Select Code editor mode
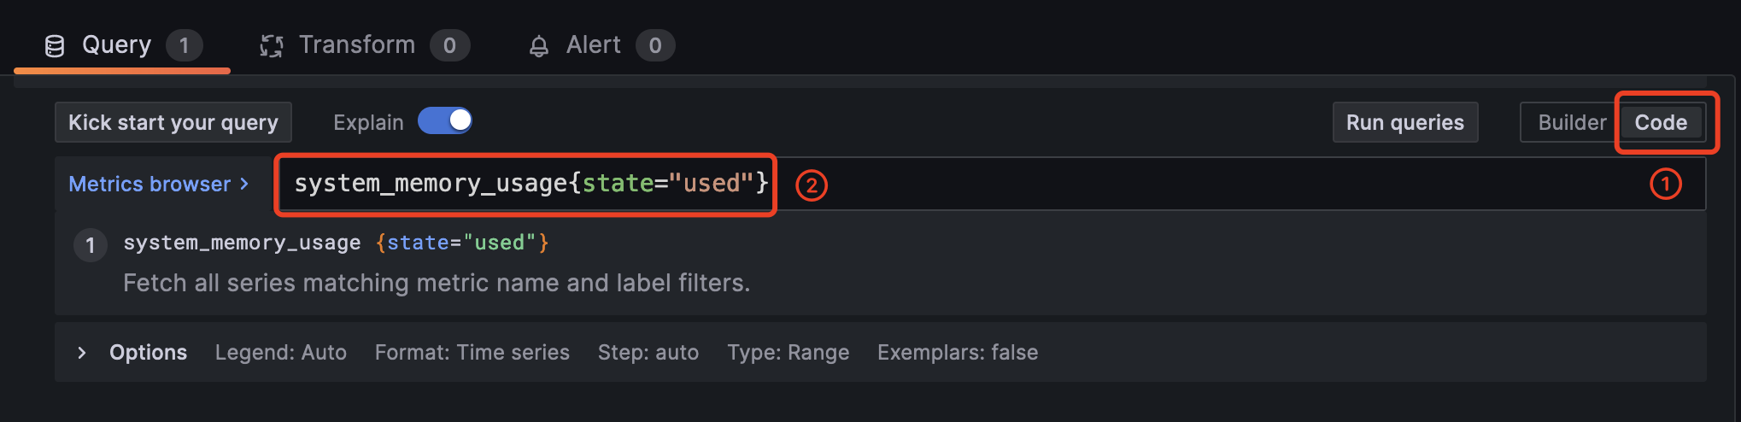Screen dimensions: 1741x422 pyautogui.click(x=1661, y=123)
